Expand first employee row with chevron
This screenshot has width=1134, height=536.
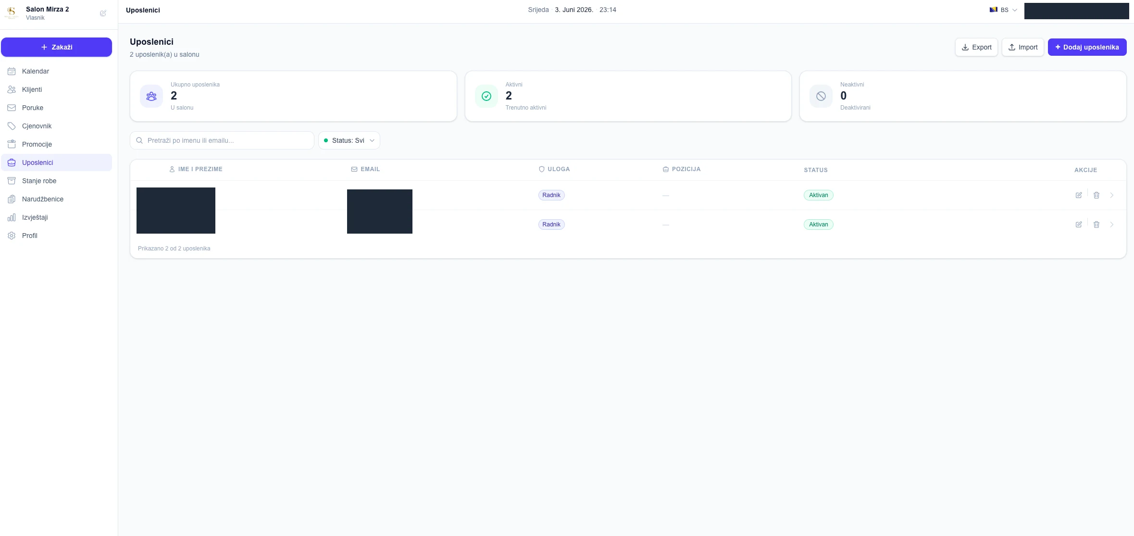(x=1112, y=195)
